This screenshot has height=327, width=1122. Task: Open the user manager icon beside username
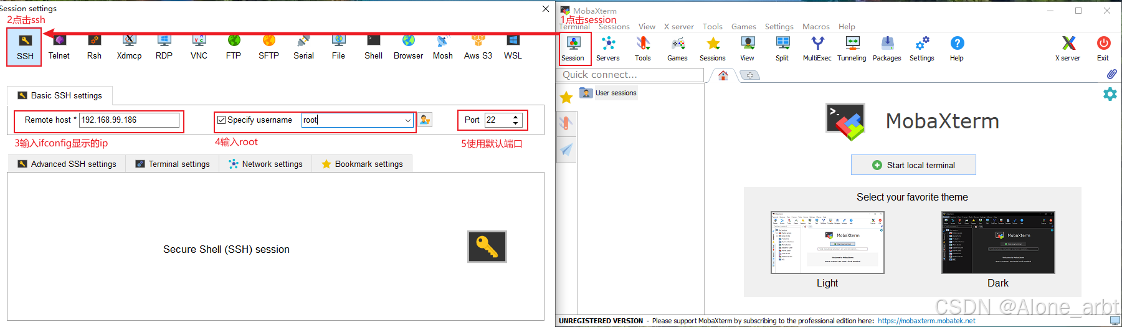[x=425, y=120]
